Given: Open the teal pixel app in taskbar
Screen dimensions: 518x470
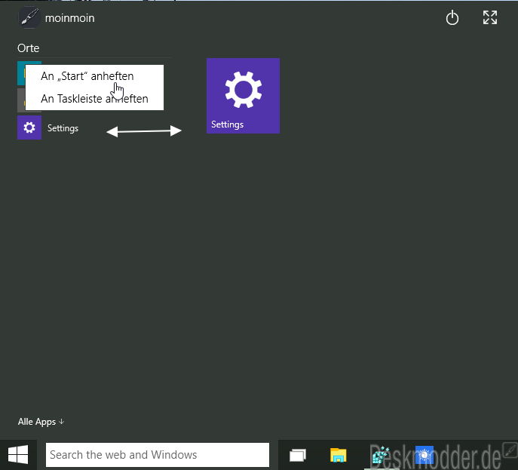Looking at the screenshot, I should click(x=381, y=455).
